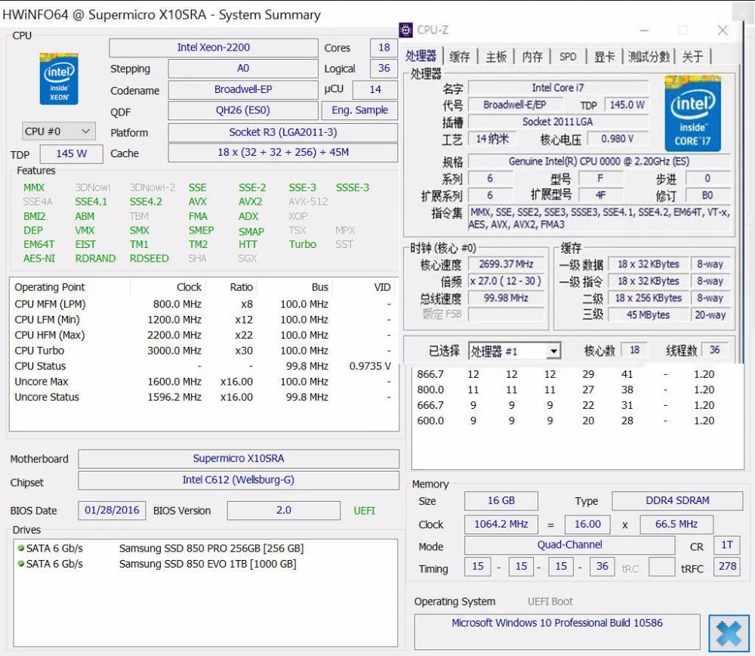Click the Socket 2011 LGA field in CPU-Z
The width and height of the screenshot is (755, 656).
click(558, 122)
